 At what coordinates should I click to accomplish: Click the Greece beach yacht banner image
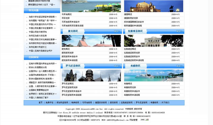tap(154, 76)
